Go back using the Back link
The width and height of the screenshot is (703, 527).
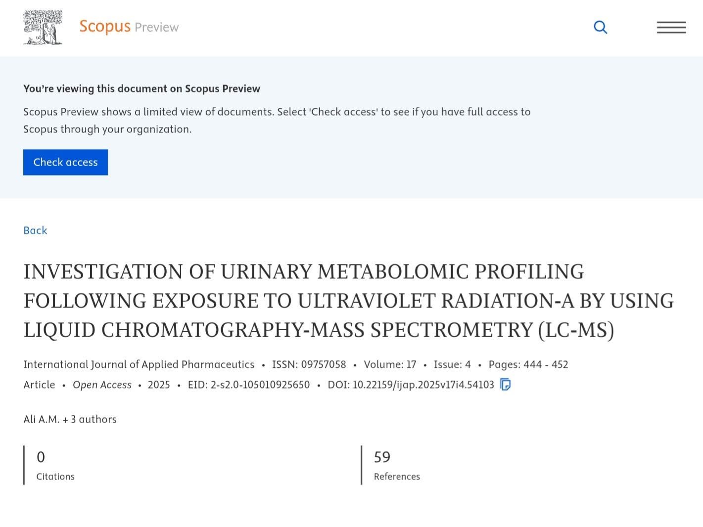(x=35, y=230)
